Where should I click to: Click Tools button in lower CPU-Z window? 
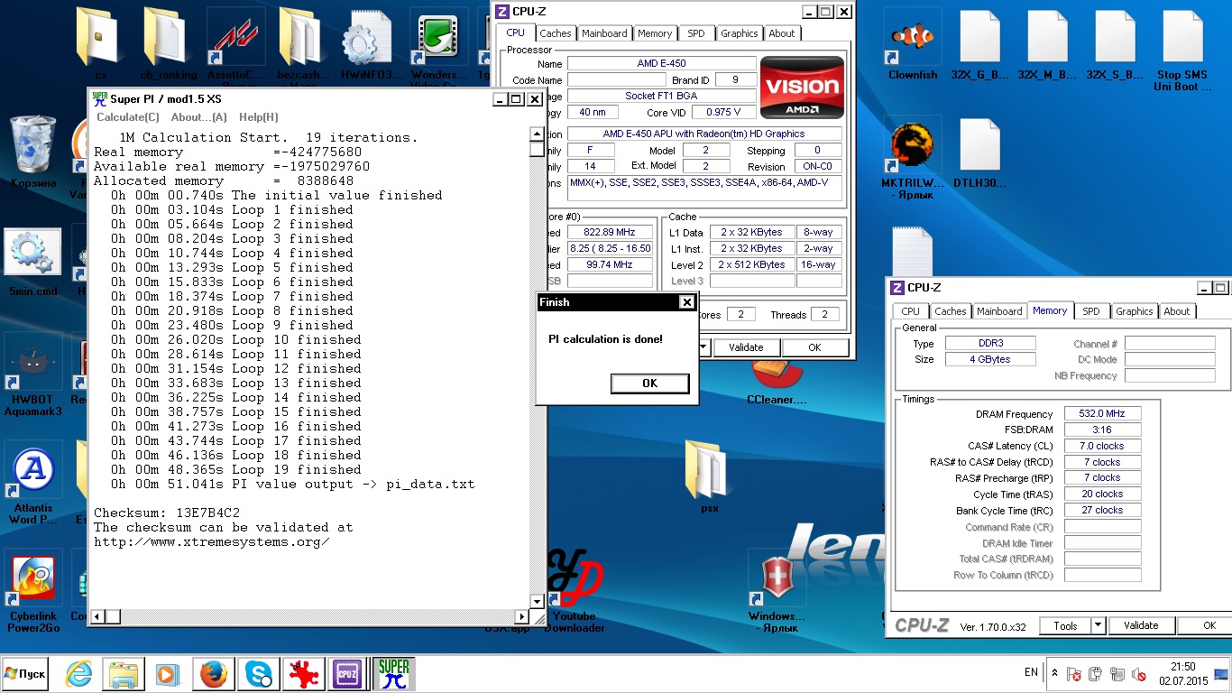[x=1066, y=625]
